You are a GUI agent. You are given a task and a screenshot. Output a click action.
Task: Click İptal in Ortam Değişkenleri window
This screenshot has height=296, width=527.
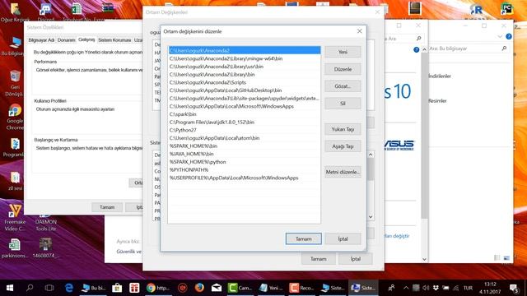tap(356, 259)
